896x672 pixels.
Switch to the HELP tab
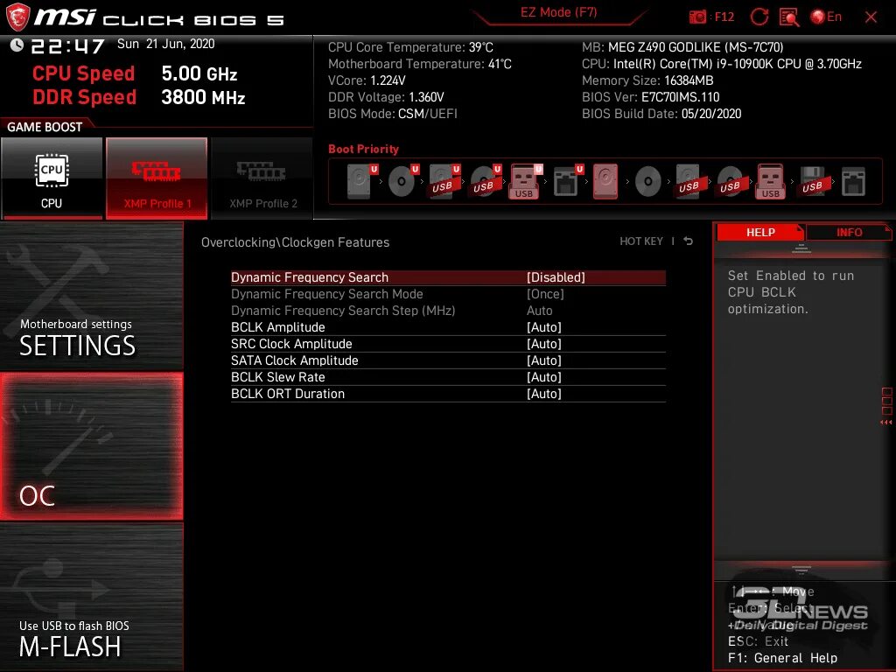coord(760,233)
